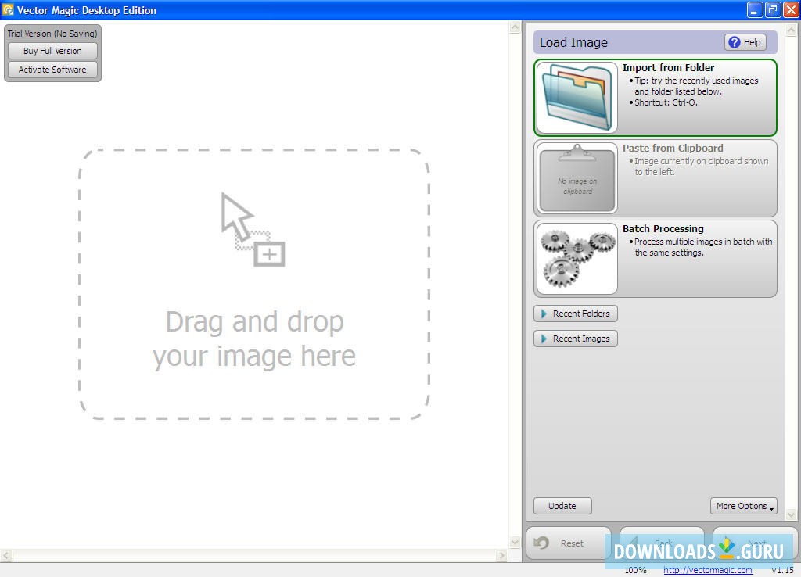
Task: Click the Batch Processing heading
Action: point(663,229)
